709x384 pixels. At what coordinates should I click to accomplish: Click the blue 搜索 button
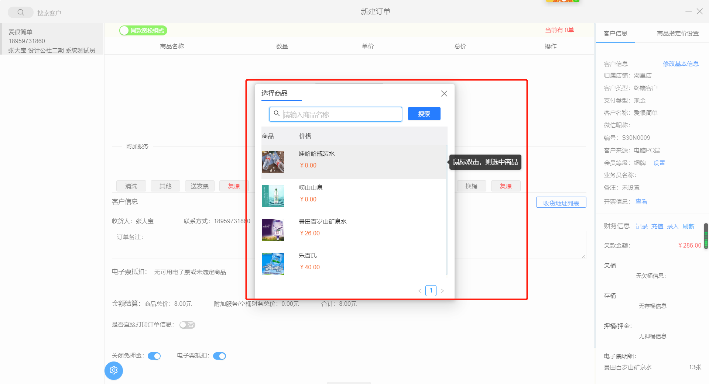click(424, 114)
